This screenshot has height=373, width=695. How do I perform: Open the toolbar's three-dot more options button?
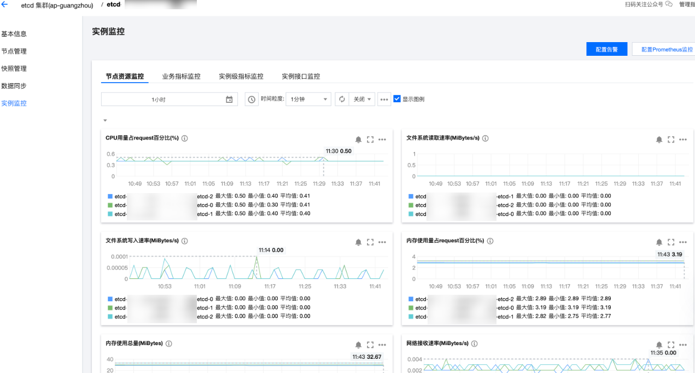[x=384, y=100]
